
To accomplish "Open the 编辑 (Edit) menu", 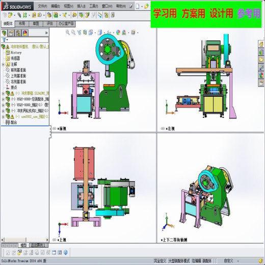I will point(56,6).
